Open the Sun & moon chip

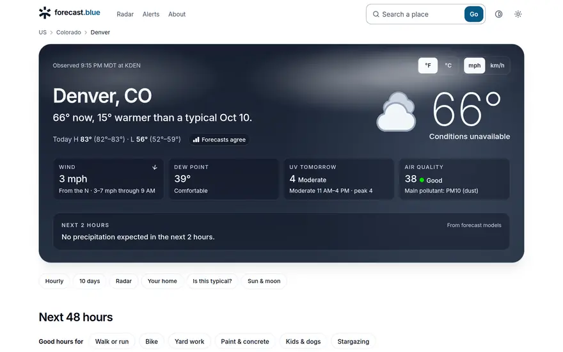click(x=264, y=281)
